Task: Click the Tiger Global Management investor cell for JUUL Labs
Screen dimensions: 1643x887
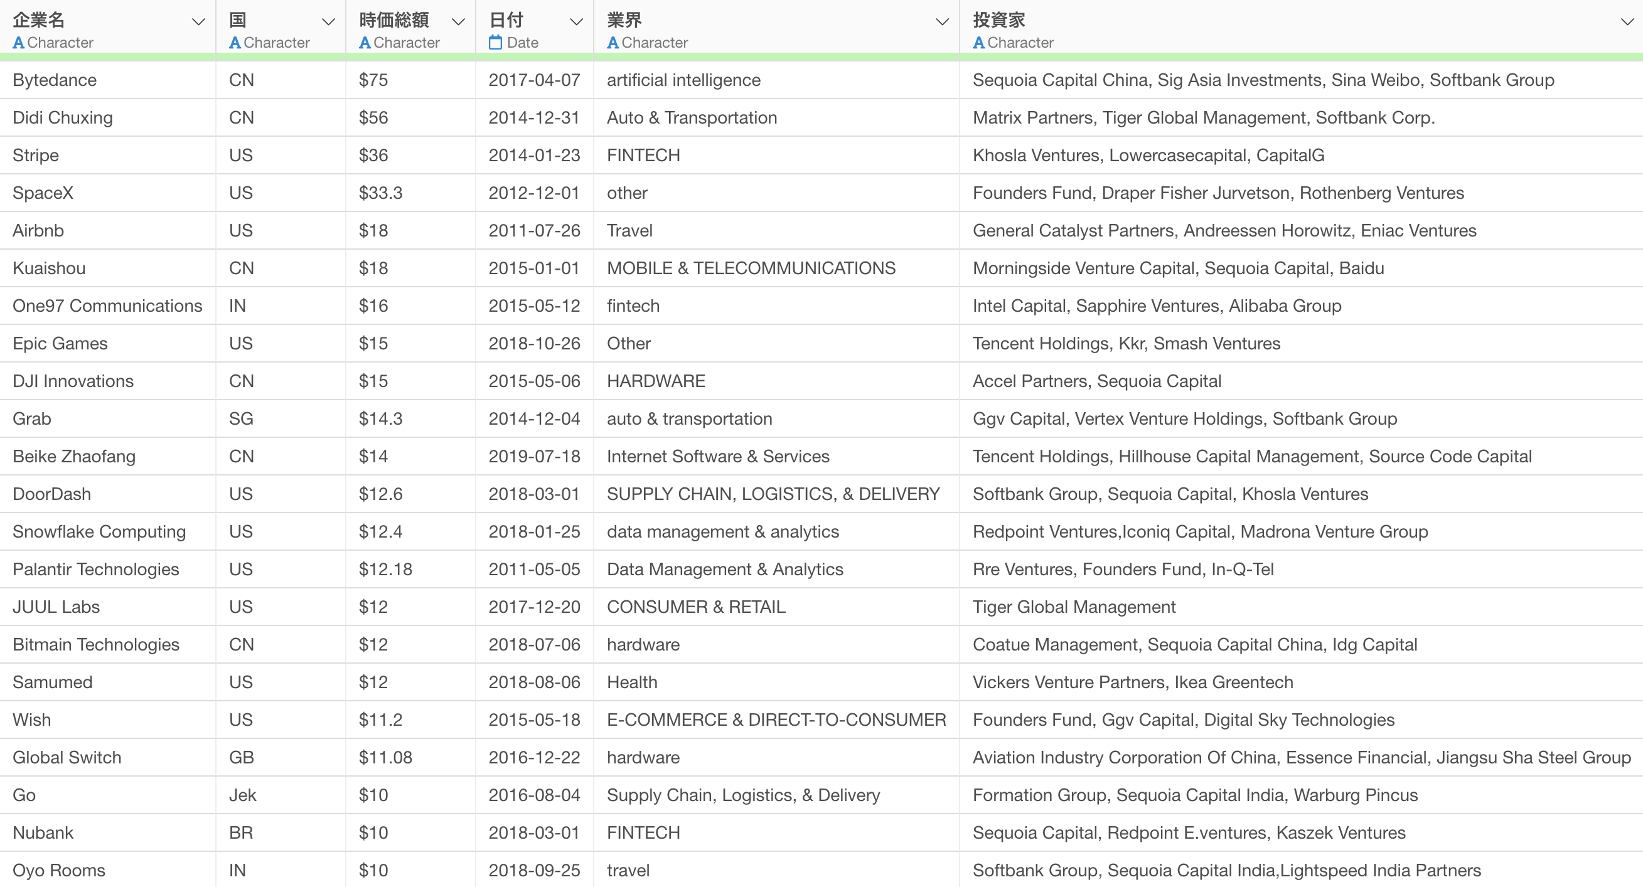Action: pos(1301,607)
